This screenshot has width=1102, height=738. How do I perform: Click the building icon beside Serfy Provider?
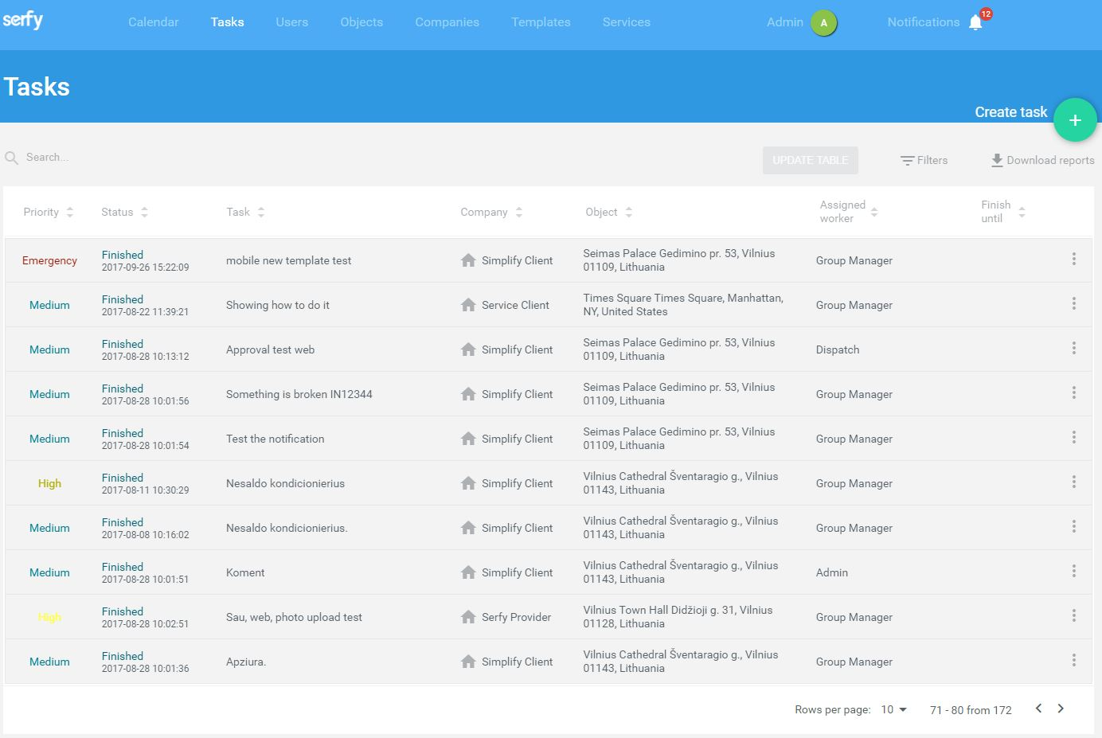(468, 616)
